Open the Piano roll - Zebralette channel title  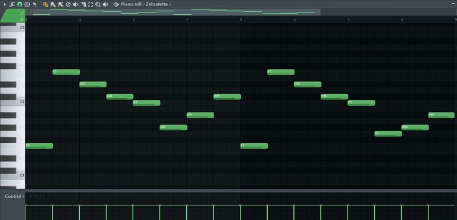pos(145,4)
